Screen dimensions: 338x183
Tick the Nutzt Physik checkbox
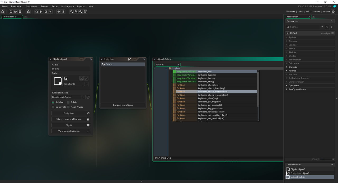[68, 107]
